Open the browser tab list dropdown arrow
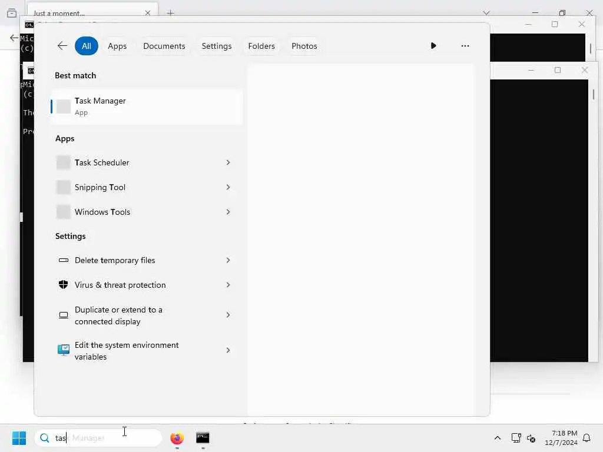The image size is (603, 452). pos(486,13)
